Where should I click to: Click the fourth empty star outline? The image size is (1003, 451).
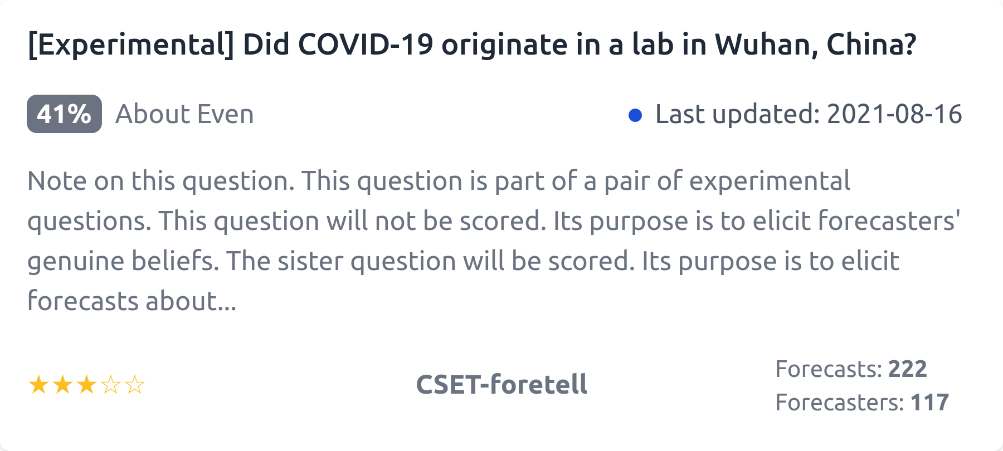[111, 385]
